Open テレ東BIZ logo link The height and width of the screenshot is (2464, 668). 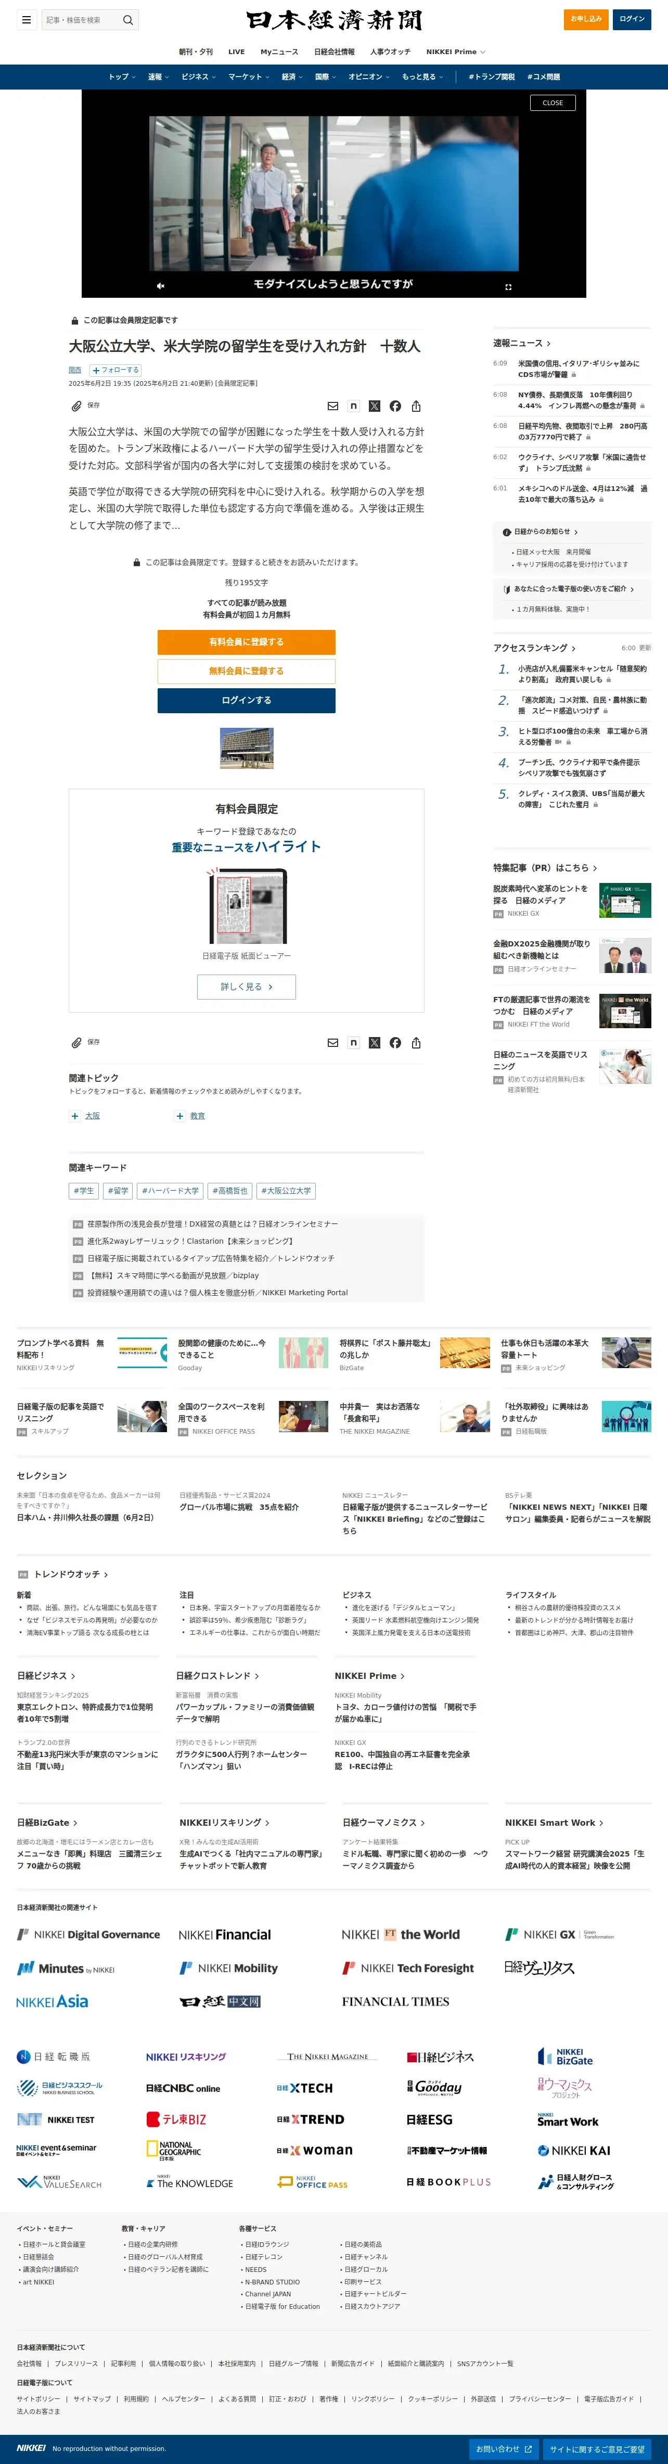(176, 2120)
